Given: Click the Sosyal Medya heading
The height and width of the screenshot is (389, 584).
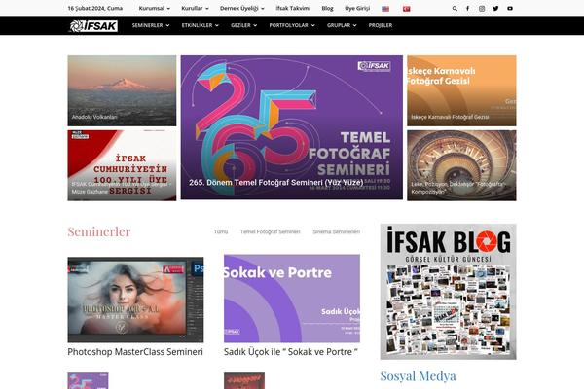Looking at the screenshot, I should (418, 376).
